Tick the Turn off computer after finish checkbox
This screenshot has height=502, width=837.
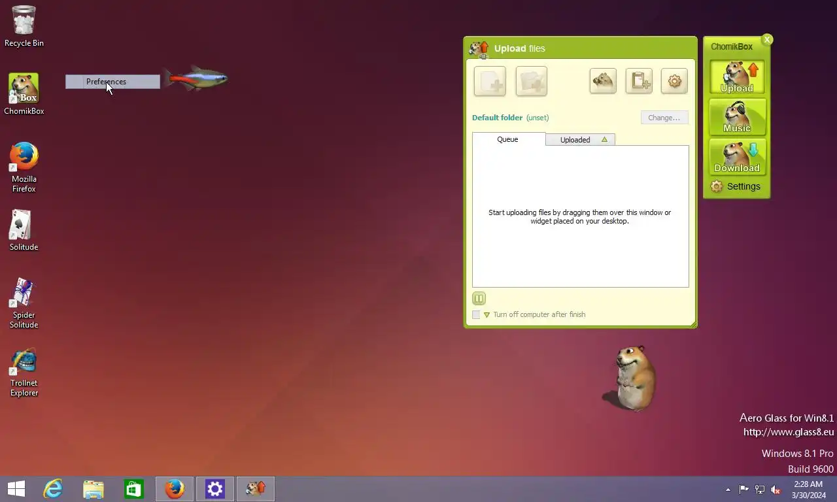[476, 314]
